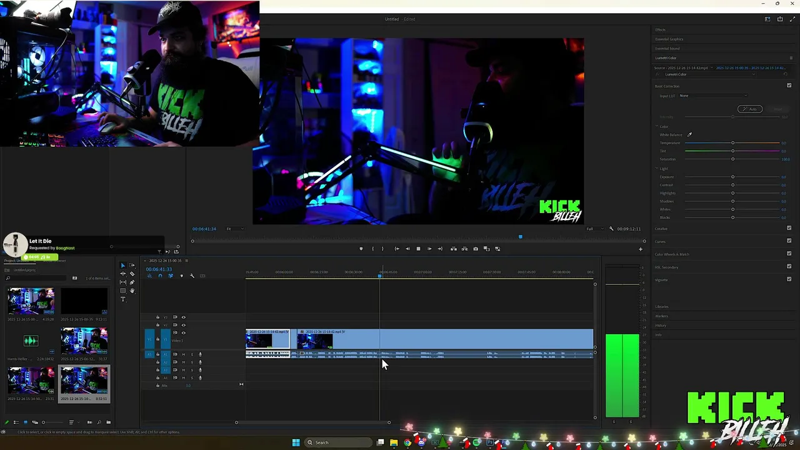Open the Libraries panel

[x=661, y=307]
